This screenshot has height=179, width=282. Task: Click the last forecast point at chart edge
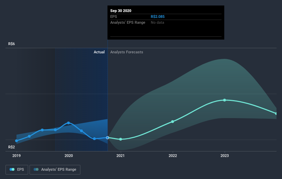[276, 114]
